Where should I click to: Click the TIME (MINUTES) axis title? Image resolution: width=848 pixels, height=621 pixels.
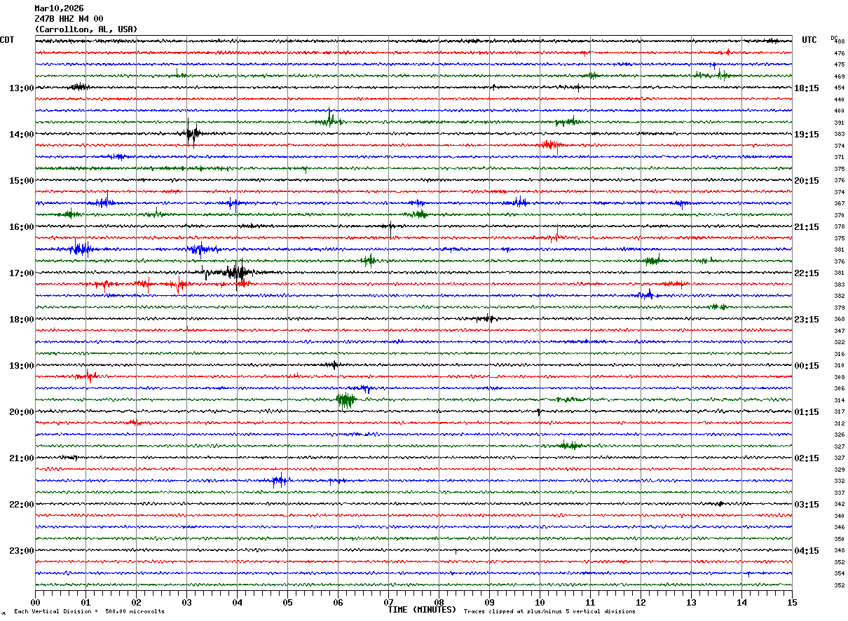click(x=422, y=610)
